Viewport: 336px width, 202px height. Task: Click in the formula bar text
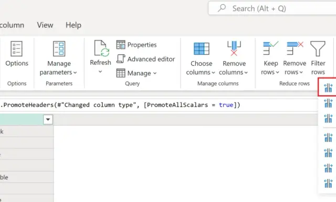click(120, 105)
